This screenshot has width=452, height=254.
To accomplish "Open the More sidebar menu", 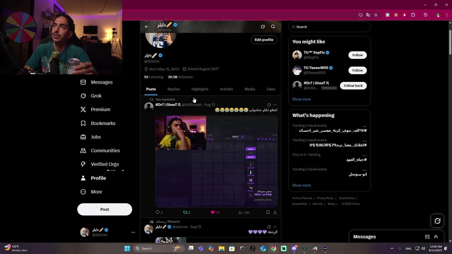I will [x=91, y=192].
